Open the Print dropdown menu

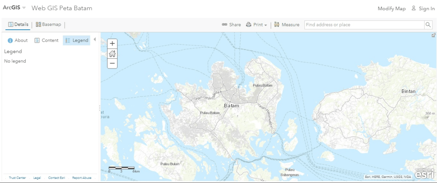(x=257, y=25)
